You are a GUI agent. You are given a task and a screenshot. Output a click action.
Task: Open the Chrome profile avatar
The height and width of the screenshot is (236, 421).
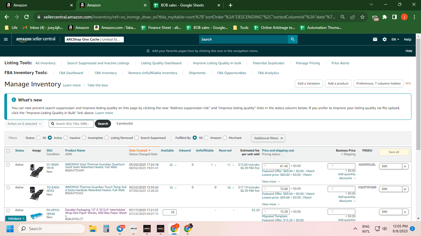[x=404, y=17]
